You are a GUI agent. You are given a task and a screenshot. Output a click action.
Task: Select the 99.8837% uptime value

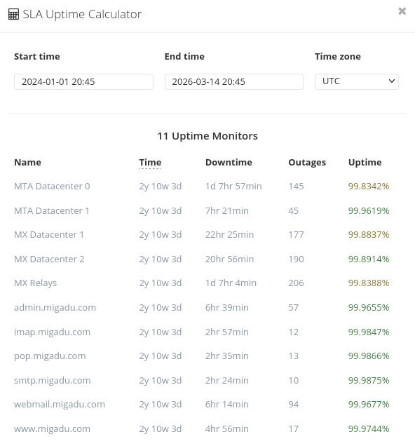click(369, 235)
